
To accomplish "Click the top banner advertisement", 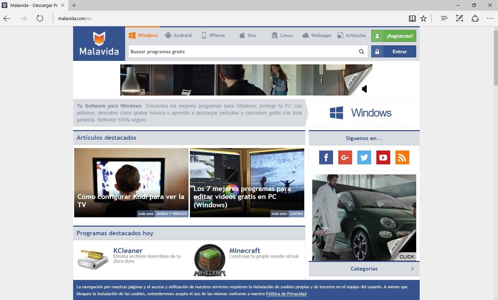I will point(246,80).
